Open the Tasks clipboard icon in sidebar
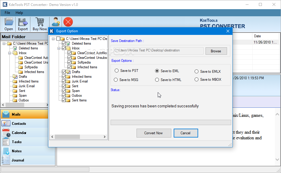 6,142
